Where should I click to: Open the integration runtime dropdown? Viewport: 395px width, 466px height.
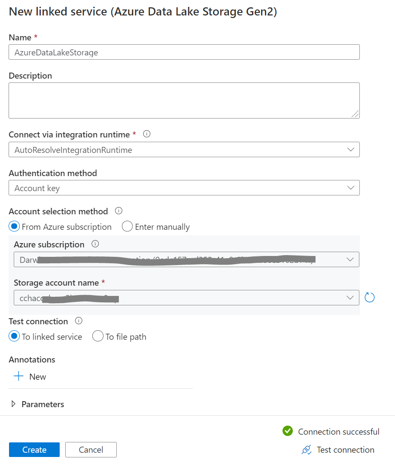184,150
